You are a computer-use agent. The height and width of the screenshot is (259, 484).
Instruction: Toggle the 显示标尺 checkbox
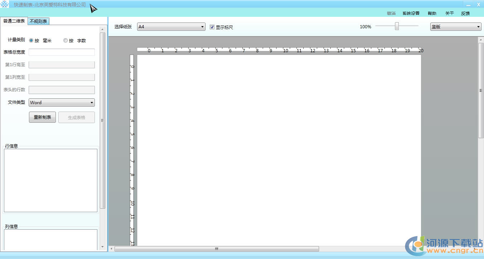click(x=212, y=27)
